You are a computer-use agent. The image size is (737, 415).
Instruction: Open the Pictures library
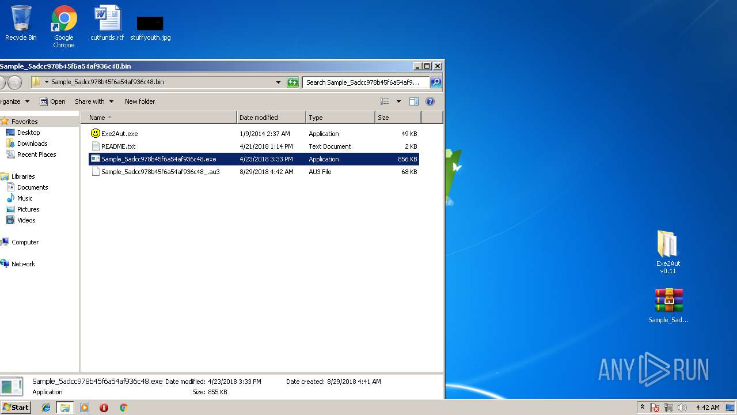point(28,209)
